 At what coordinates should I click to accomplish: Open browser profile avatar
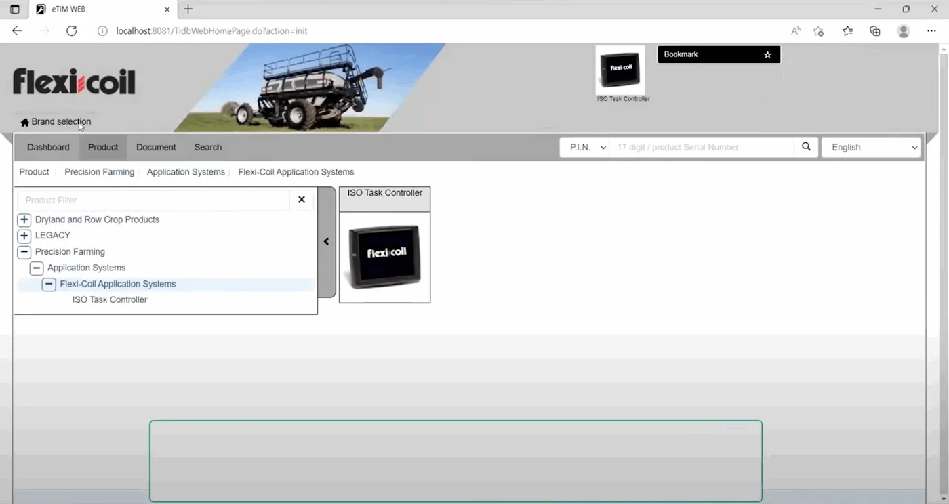[903, 30]
